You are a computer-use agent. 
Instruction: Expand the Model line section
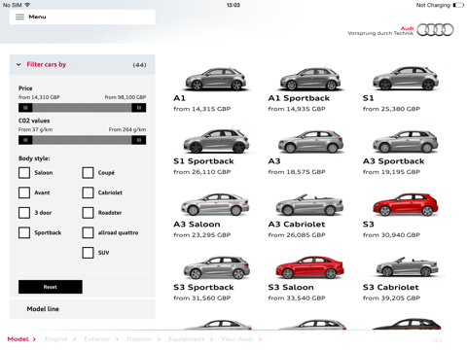coord(83,309)
